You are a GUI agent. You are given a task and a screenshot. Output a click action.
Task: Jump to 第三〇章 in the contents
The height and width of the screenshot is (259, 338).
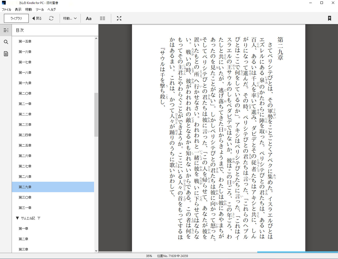pos(25,197)
